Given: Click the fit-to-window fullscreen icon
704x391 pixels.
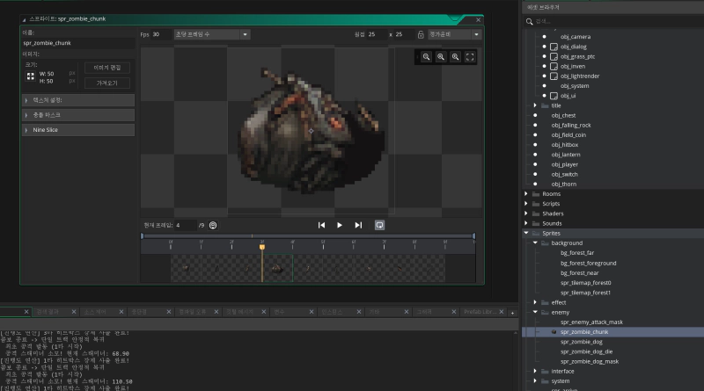Looking at the screenshot, I should pyautogui.click(x=470, y=57).
